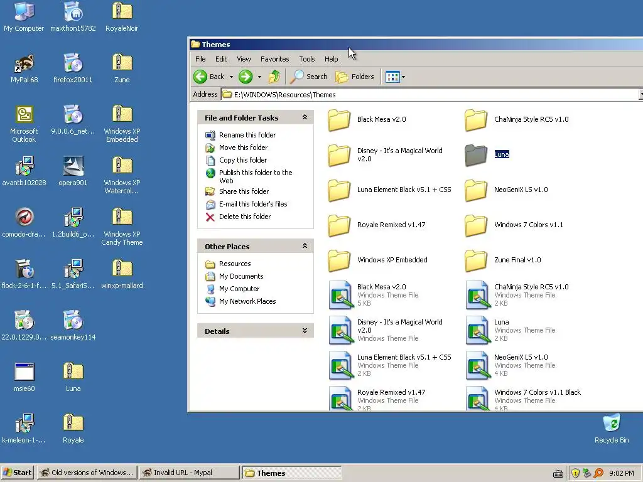Screen dimensions: 643x482
Task: Select the MyPal 68 desktop shortcut
Action: tap(24, 69)
